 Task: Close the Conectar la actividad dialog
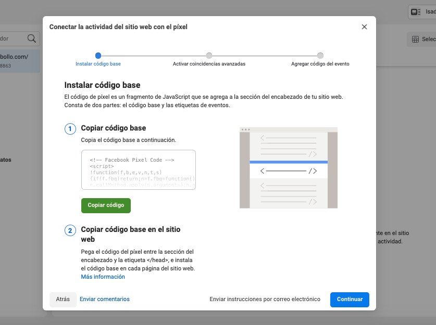[x=364, y=27]
